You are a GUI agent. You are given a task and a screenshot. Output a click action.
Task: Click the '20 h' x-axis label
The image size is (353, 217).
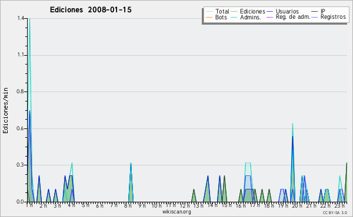click(297, 205)
